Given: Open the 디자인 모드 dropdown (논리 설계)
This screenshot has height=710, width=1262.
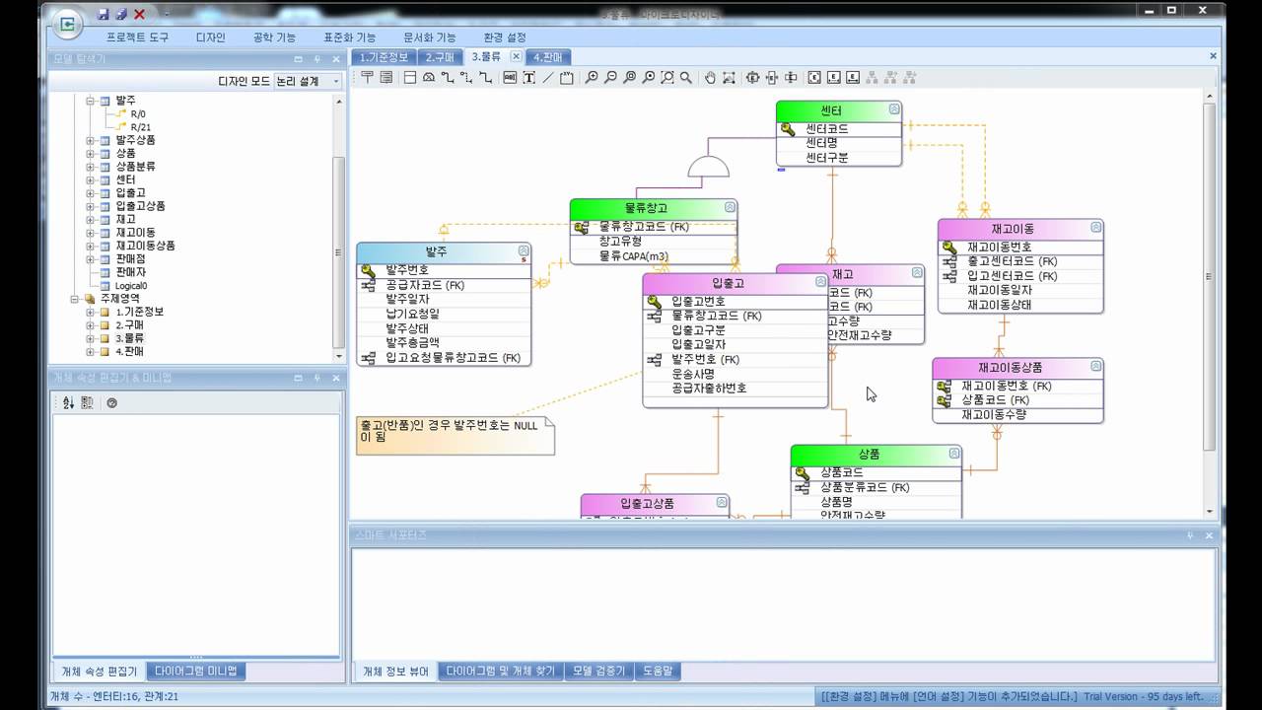Looking at the screenshot, I should (x=308, y=81).
